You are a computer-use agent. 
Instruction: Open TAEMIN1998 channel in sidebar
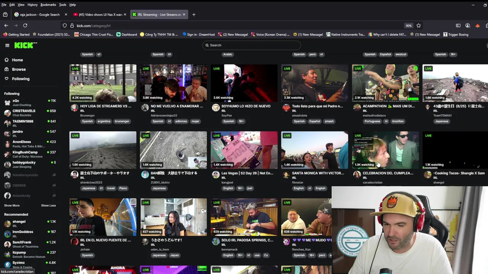pos(30,123)
